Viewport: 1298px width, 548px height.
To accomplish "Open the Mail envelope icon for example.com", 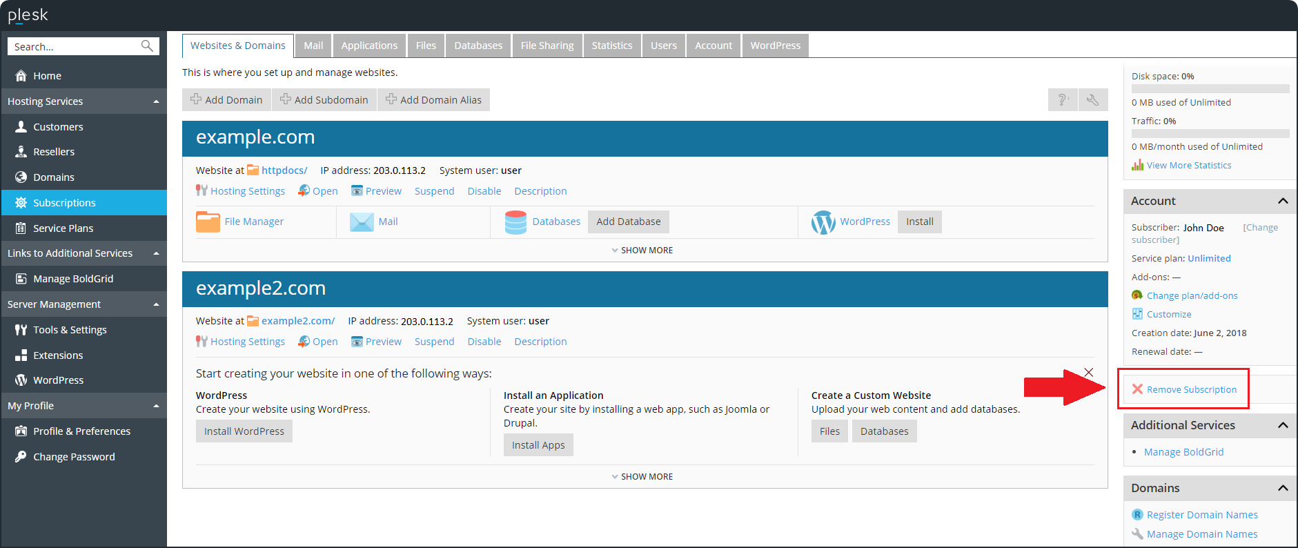I will [x=362, y=222].
